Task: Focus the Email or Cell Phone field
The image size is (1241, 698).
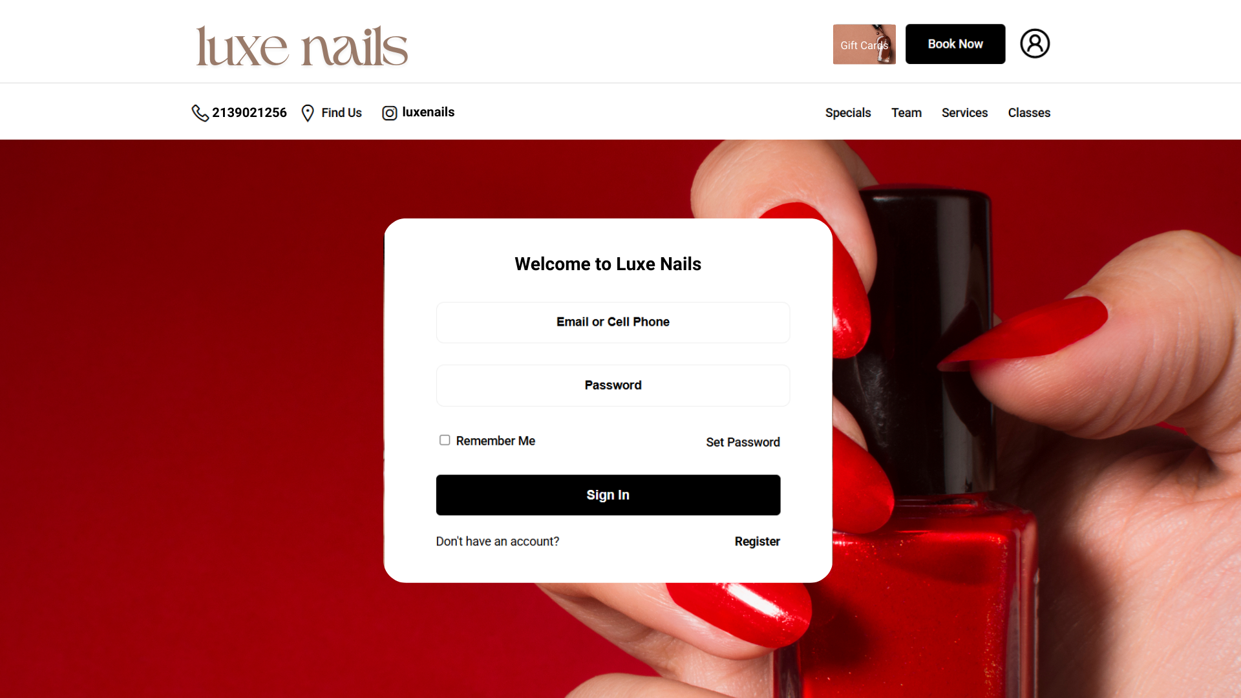Action: tap(613, 323)
